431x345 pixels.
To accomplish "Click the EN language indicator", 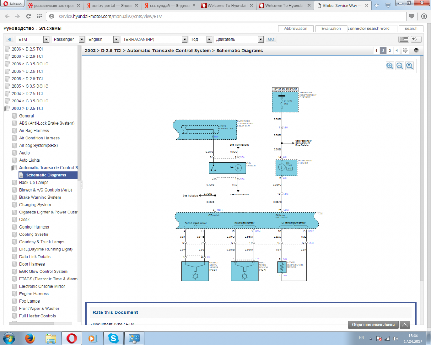I will coord(361,338).
